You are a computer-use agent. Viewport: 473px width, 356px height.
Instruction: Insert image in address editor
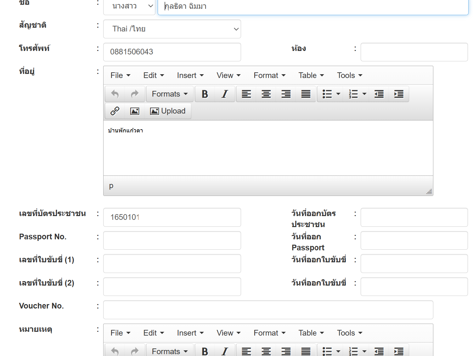pos(135,111)
